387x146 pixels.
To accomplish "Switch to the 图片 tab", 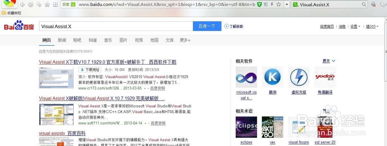I will [x=123, y=40].
